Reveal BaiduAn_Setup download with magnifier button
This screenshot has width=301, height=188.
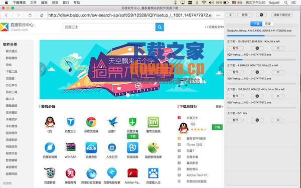(x=257, y=48)
